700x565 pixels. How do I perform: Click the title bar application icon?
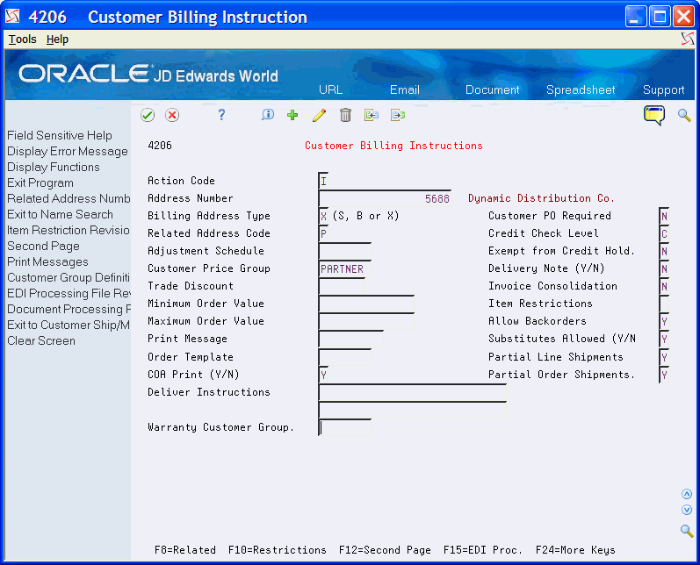click(12, 17)
